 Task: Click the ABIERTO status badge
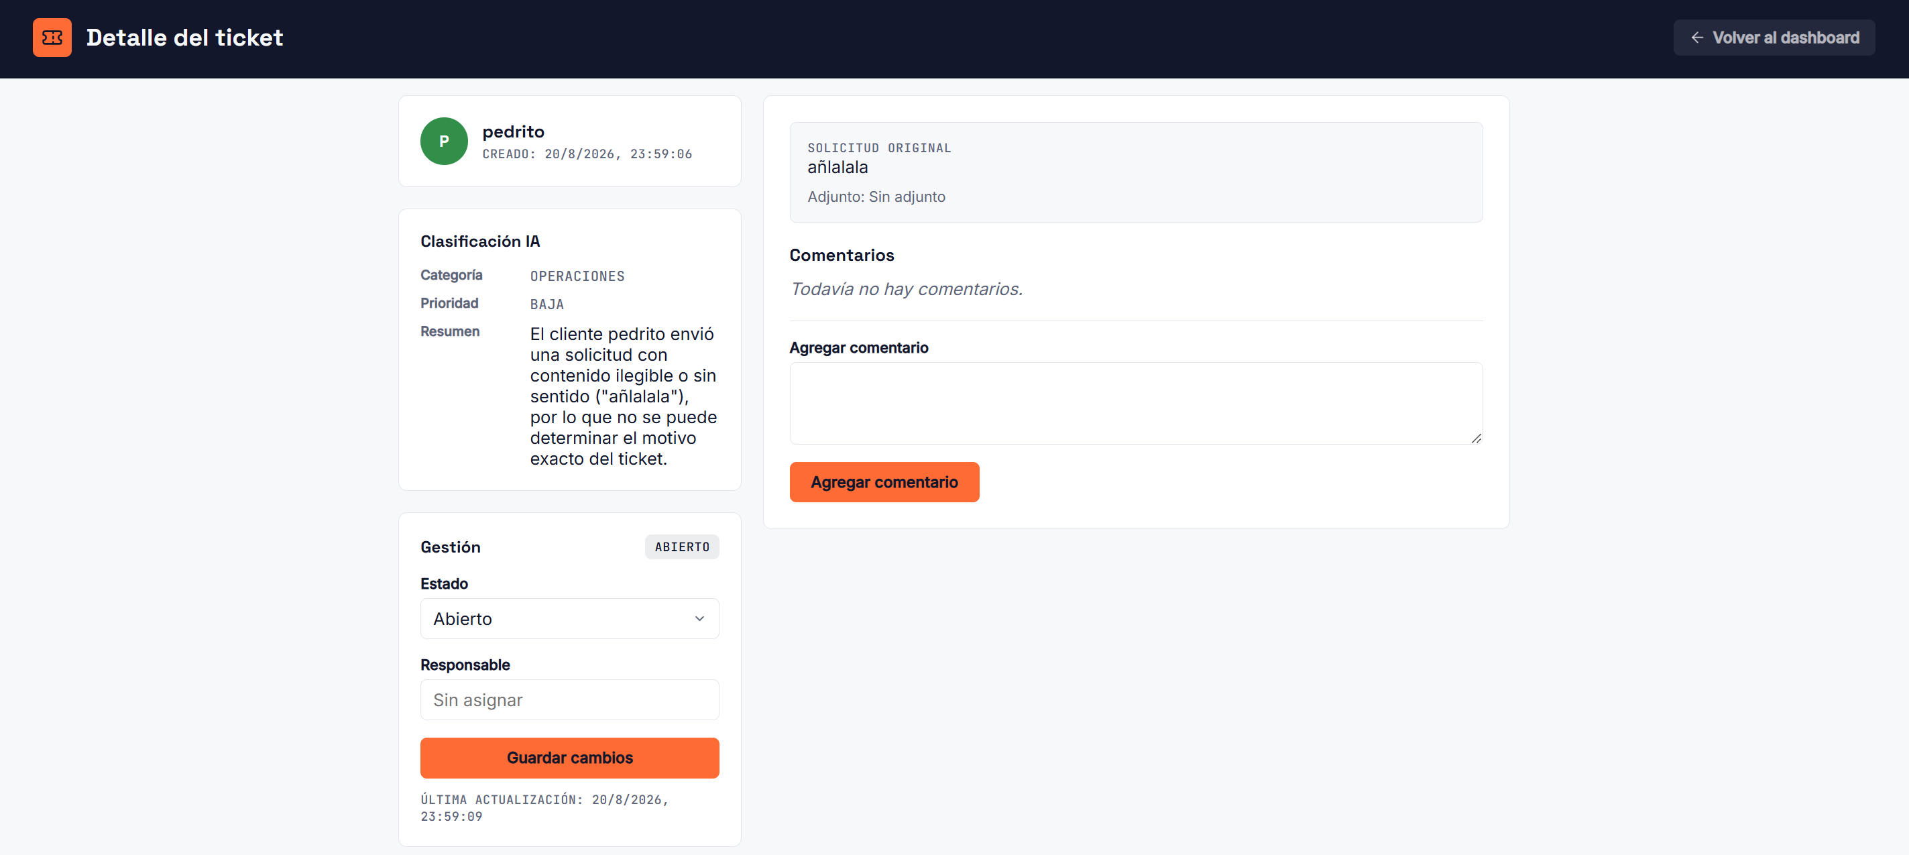point(682,547)
